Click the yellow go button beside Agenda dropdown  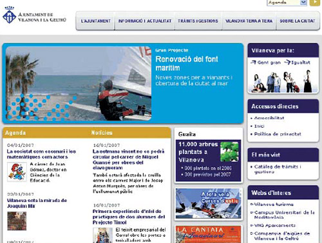(314, 3)
